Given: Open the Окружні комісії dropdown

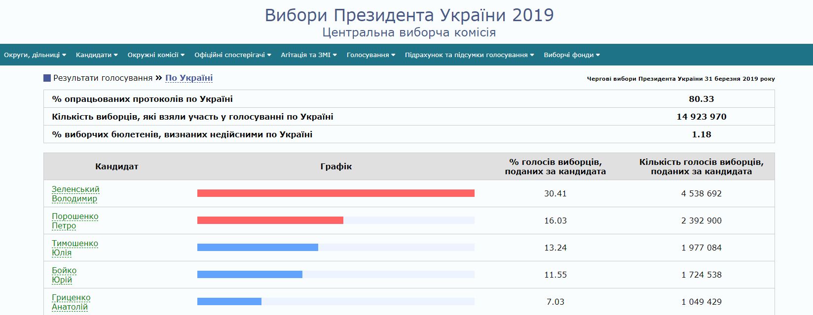Looking at the screenshot, I should point(156,55).
